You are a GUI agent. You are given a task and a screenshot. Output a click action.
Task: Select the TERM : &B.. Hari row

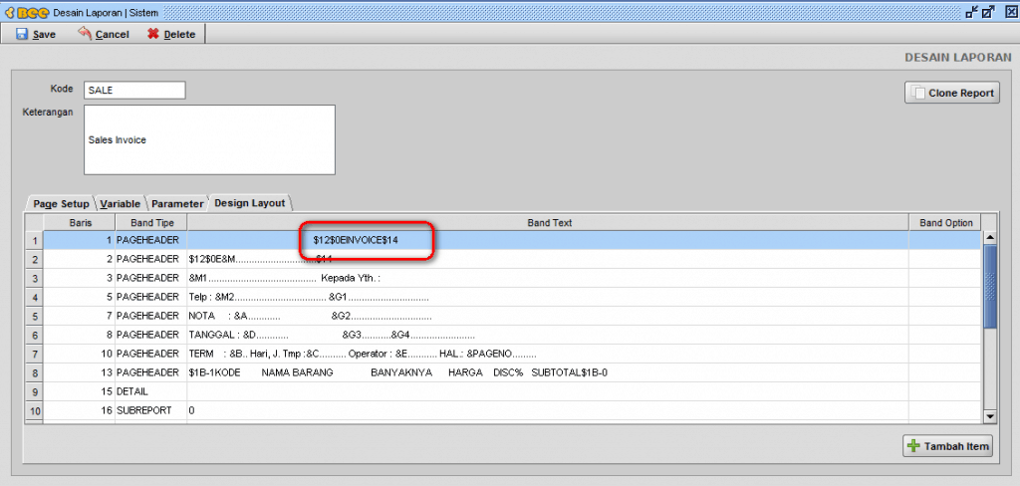[548, 354]
